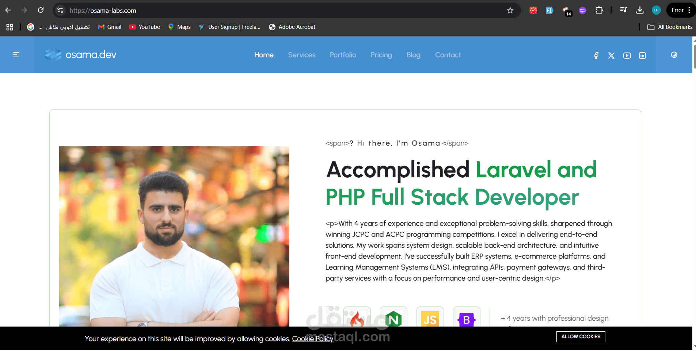This screenshot has height=351, width=696.
Task: Go back to the previous page
Action: [8, 10]
